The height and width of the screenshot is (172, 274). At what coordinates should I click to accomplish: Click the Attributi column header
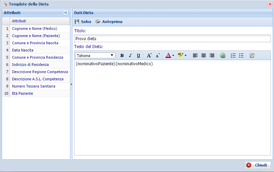coord(40,21)
